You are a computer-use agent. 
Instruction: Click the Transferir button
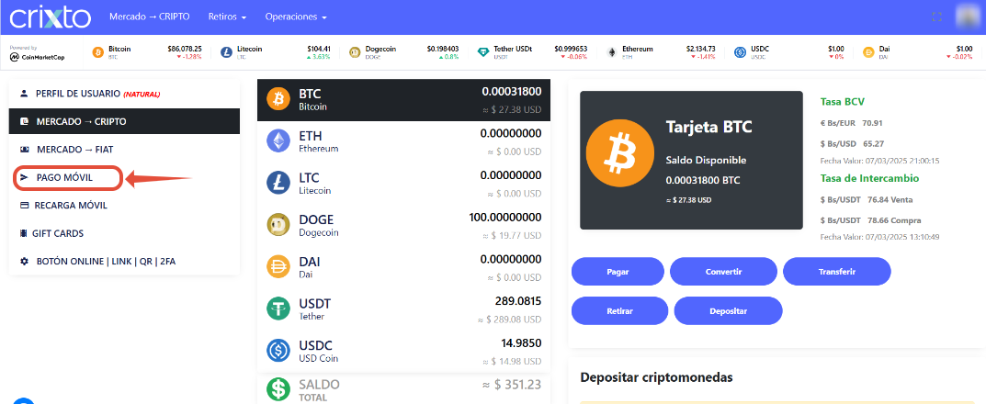pyautogui.click(x=837, y=272)
